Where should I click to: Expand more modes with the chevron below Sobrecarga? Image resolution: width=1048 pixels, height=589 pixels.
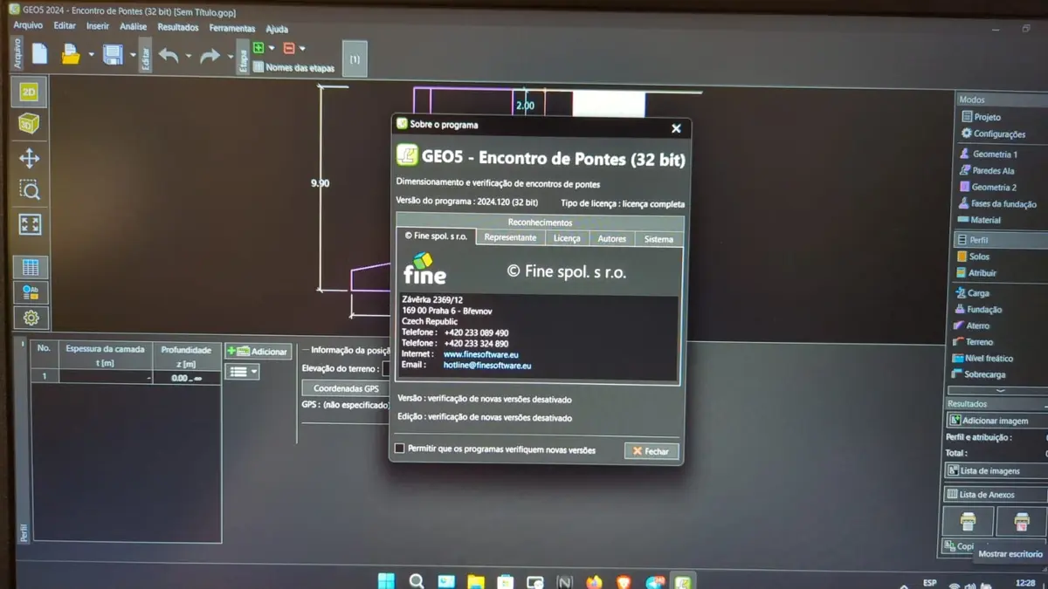pos(1000,390)
